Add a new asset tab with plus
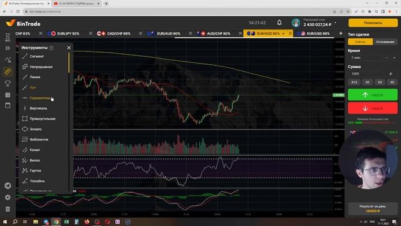The height and width of the screenshot is (226, 401). coord(341,33)
